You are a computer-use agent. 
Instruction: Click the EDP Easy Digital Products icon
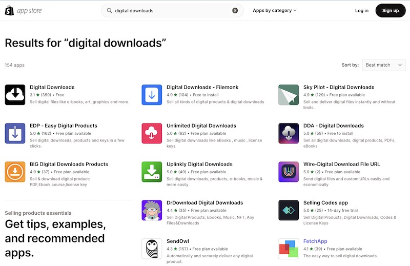pyautogui.click(x=15, y=133)
